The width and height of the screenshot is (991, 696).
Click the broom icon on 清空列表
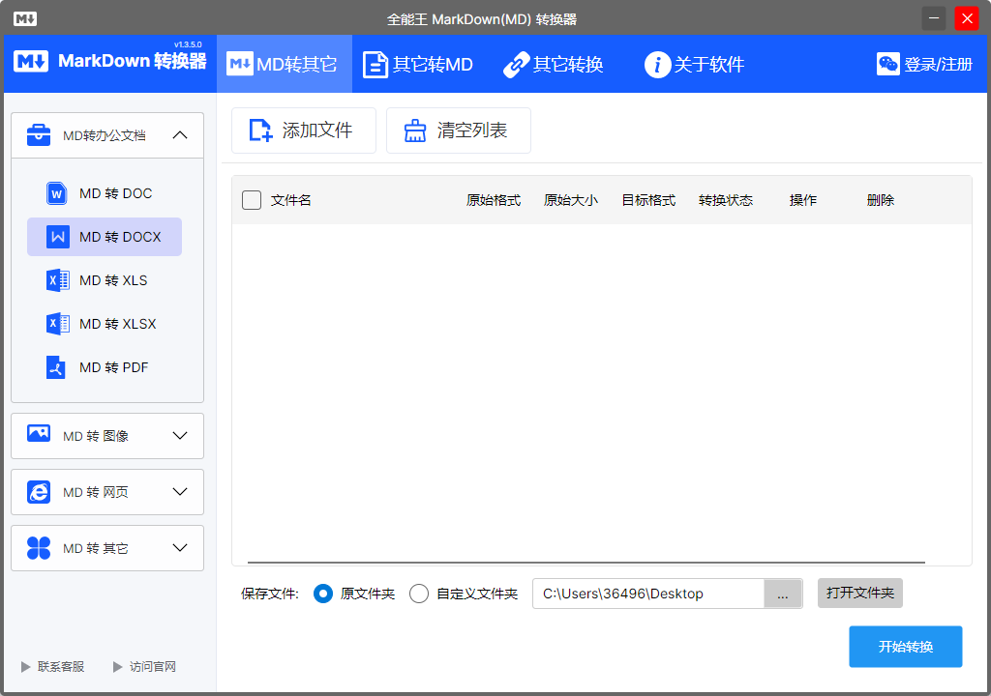[x=415, y=130]
